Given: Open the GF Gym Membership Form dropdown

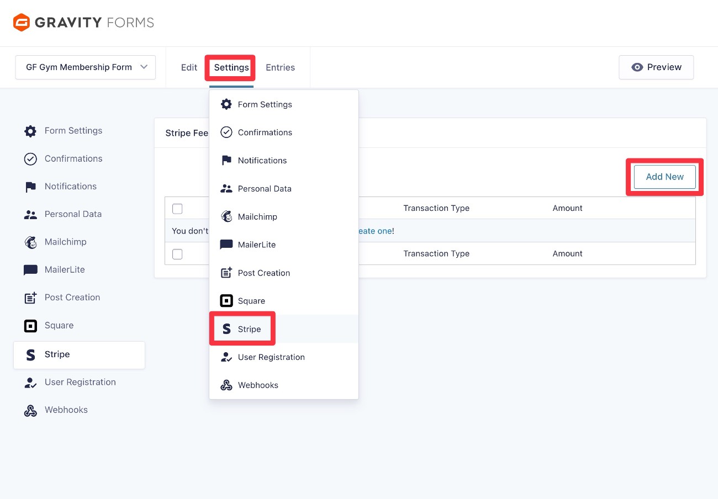Looking at the screenshot, I should pos(86,67).
